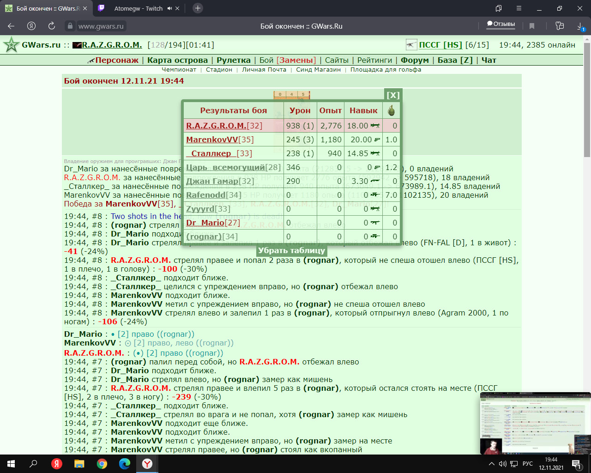Click the gun icon beside R.A.Z.G.R.O.M. header name
Viewport: 591px width, 473px height.
[77, 45]
